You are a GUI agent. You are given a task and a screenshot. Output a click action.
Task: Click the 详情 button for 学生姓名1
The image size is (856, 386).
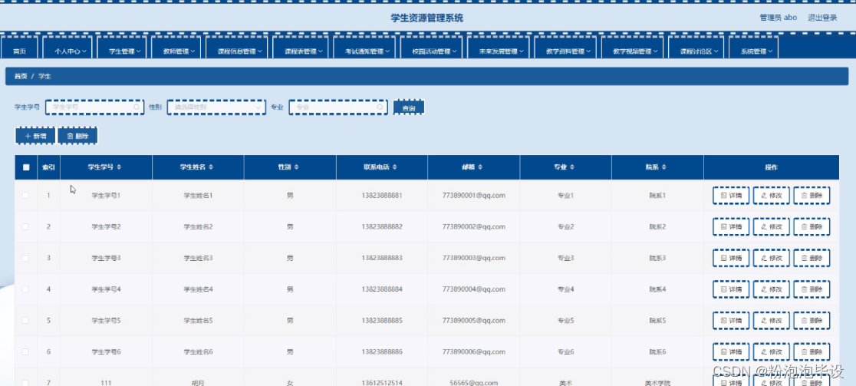[730, 196]
